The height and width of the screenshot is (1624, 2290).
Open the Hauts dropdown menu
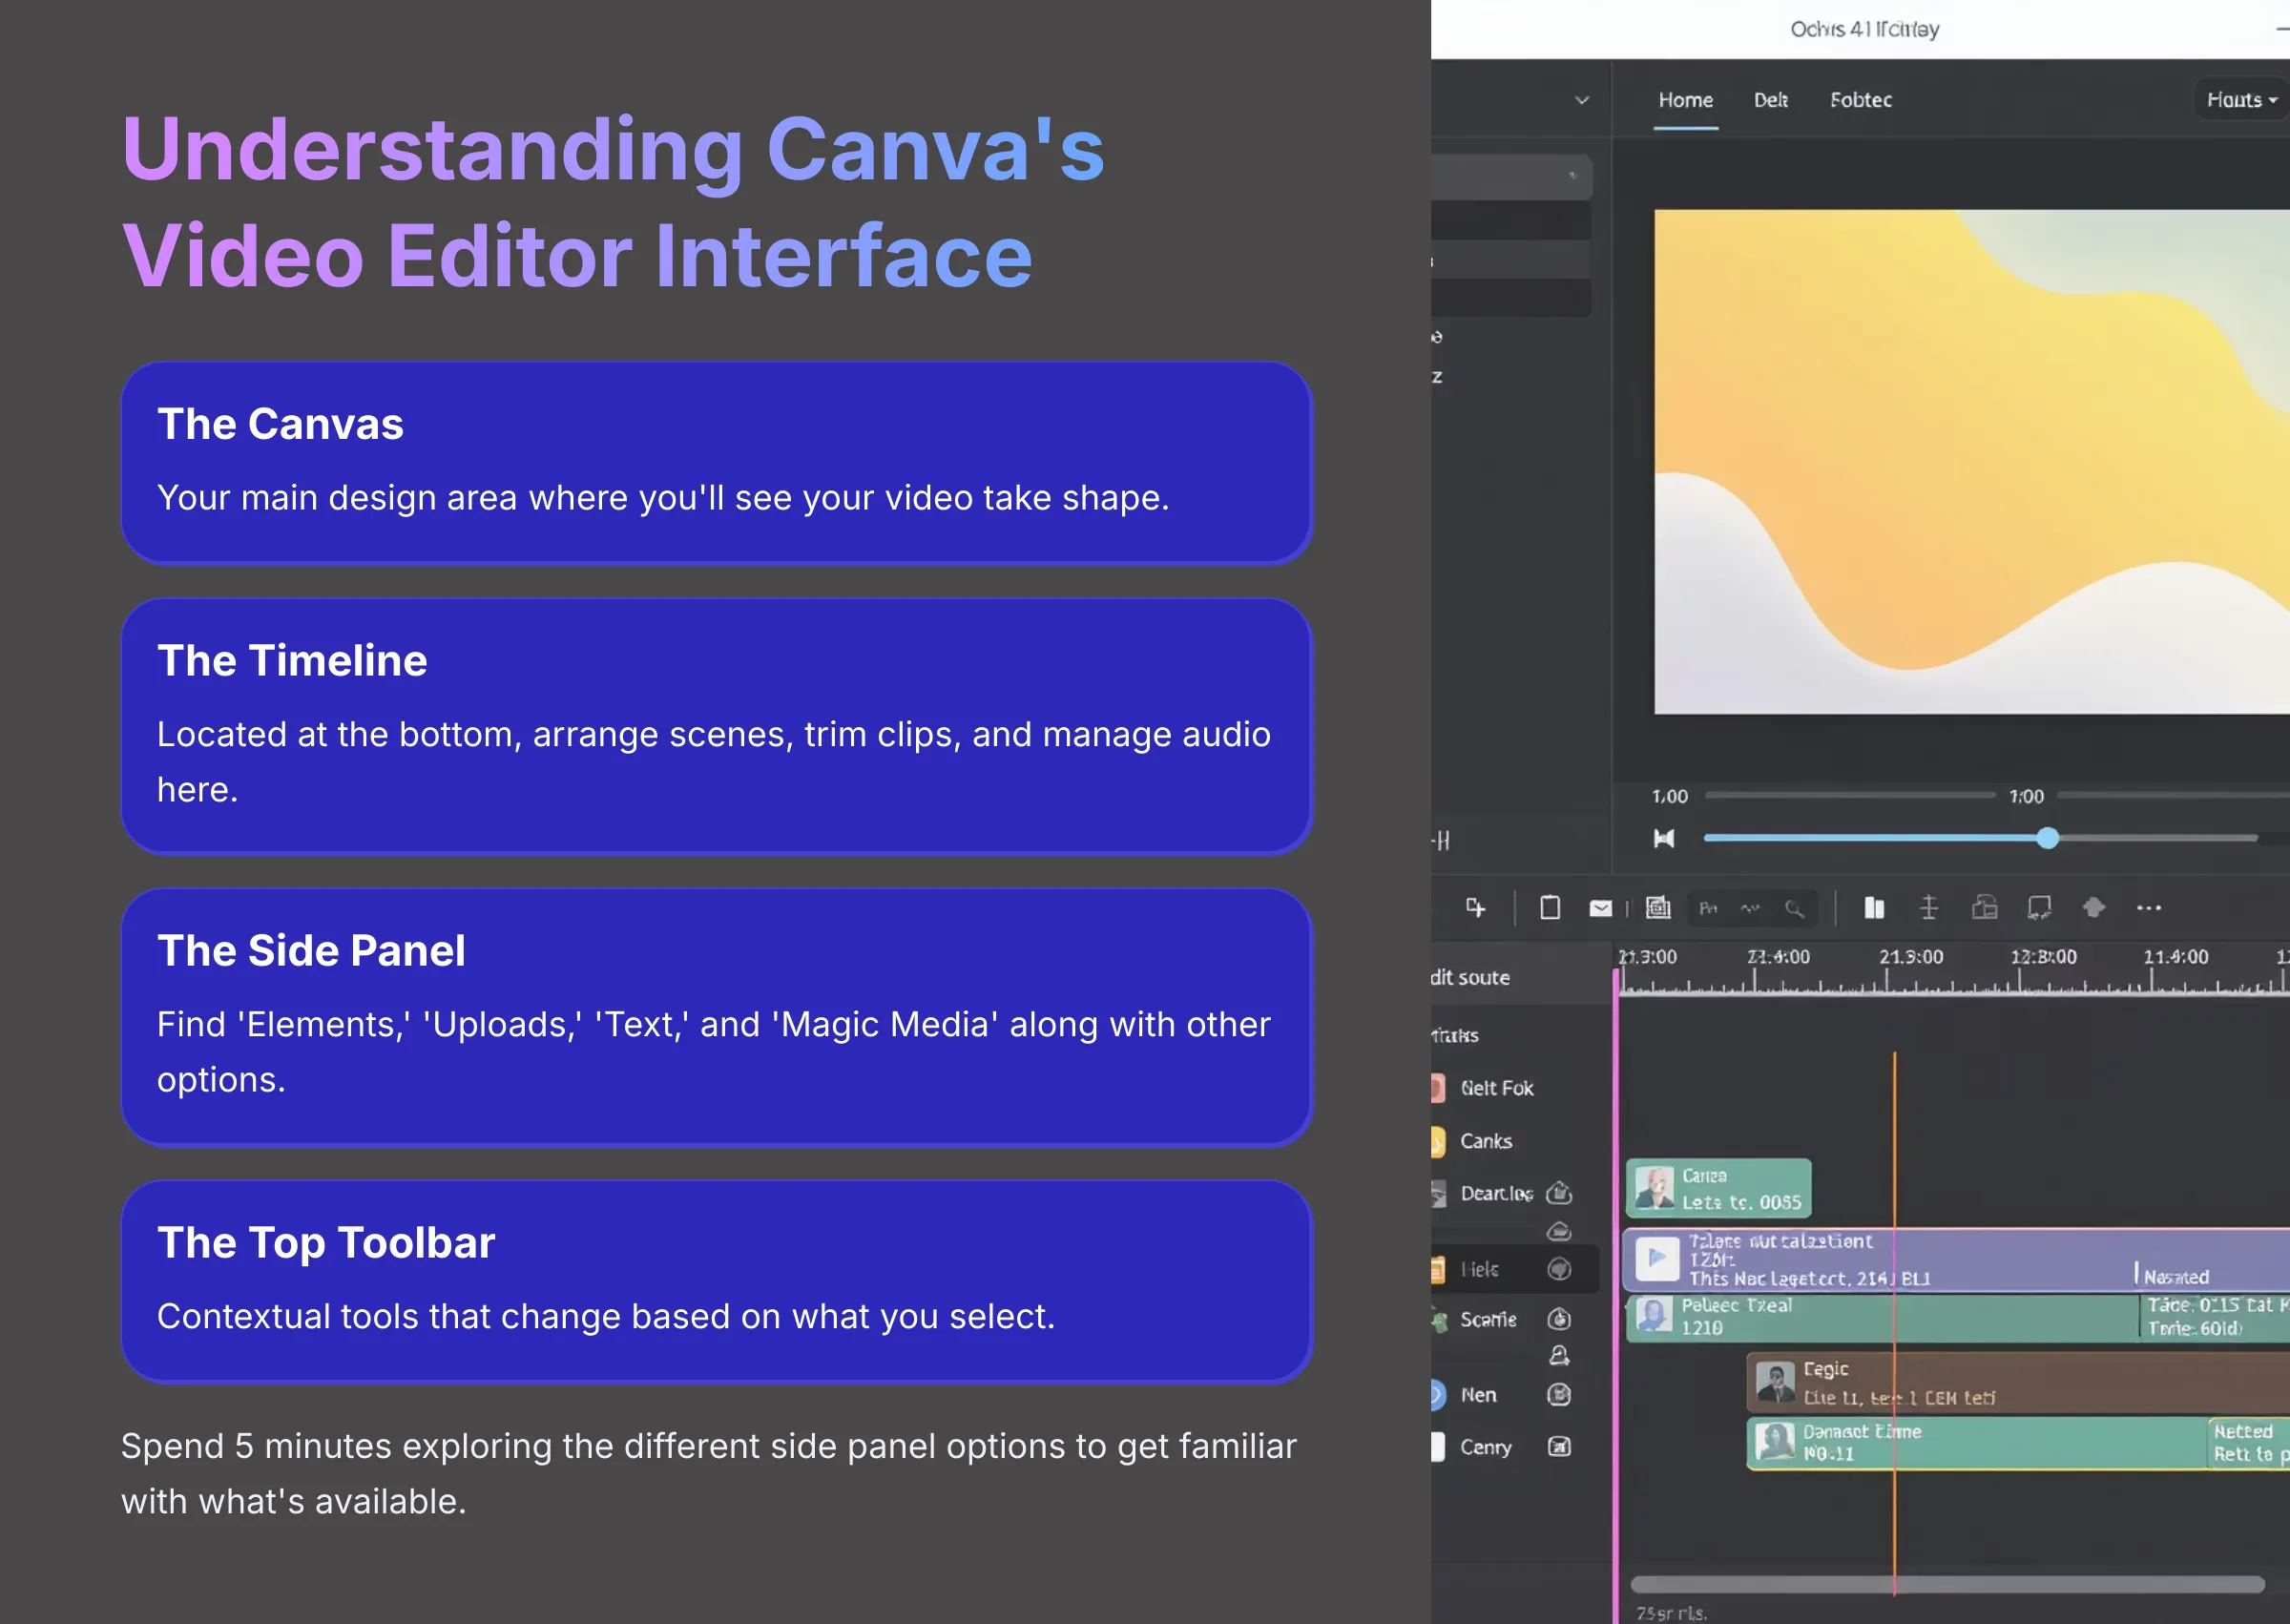pos(2241,100)
